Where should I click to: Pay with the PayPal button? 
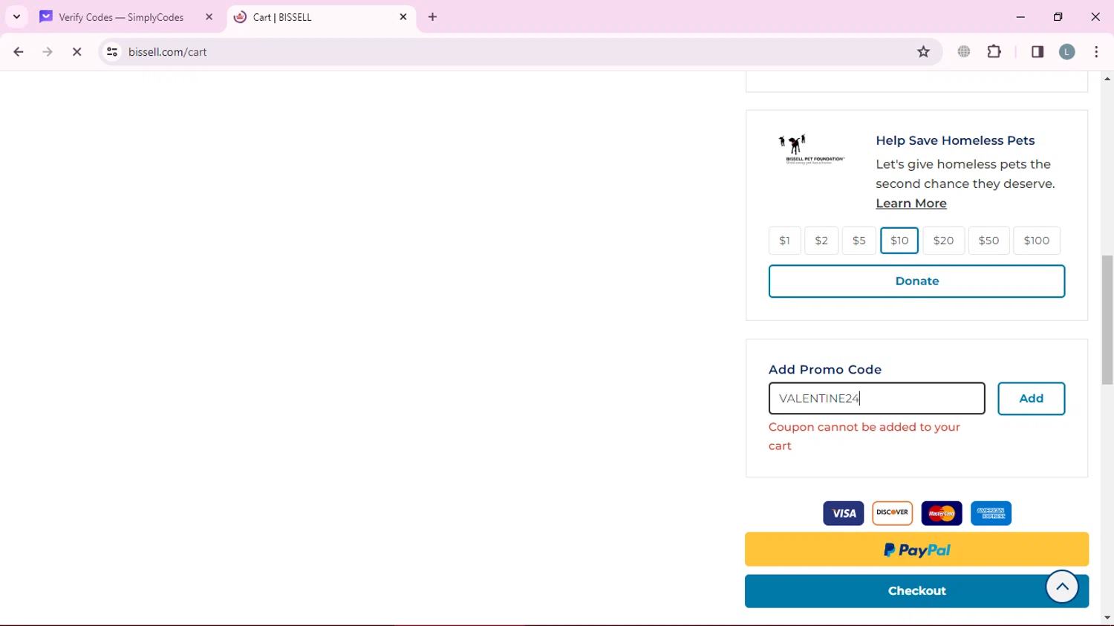coord(917,550)
